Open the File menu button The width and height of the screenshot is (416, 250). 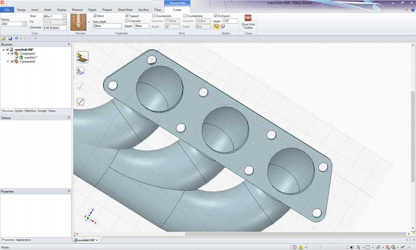click(7, 10)
